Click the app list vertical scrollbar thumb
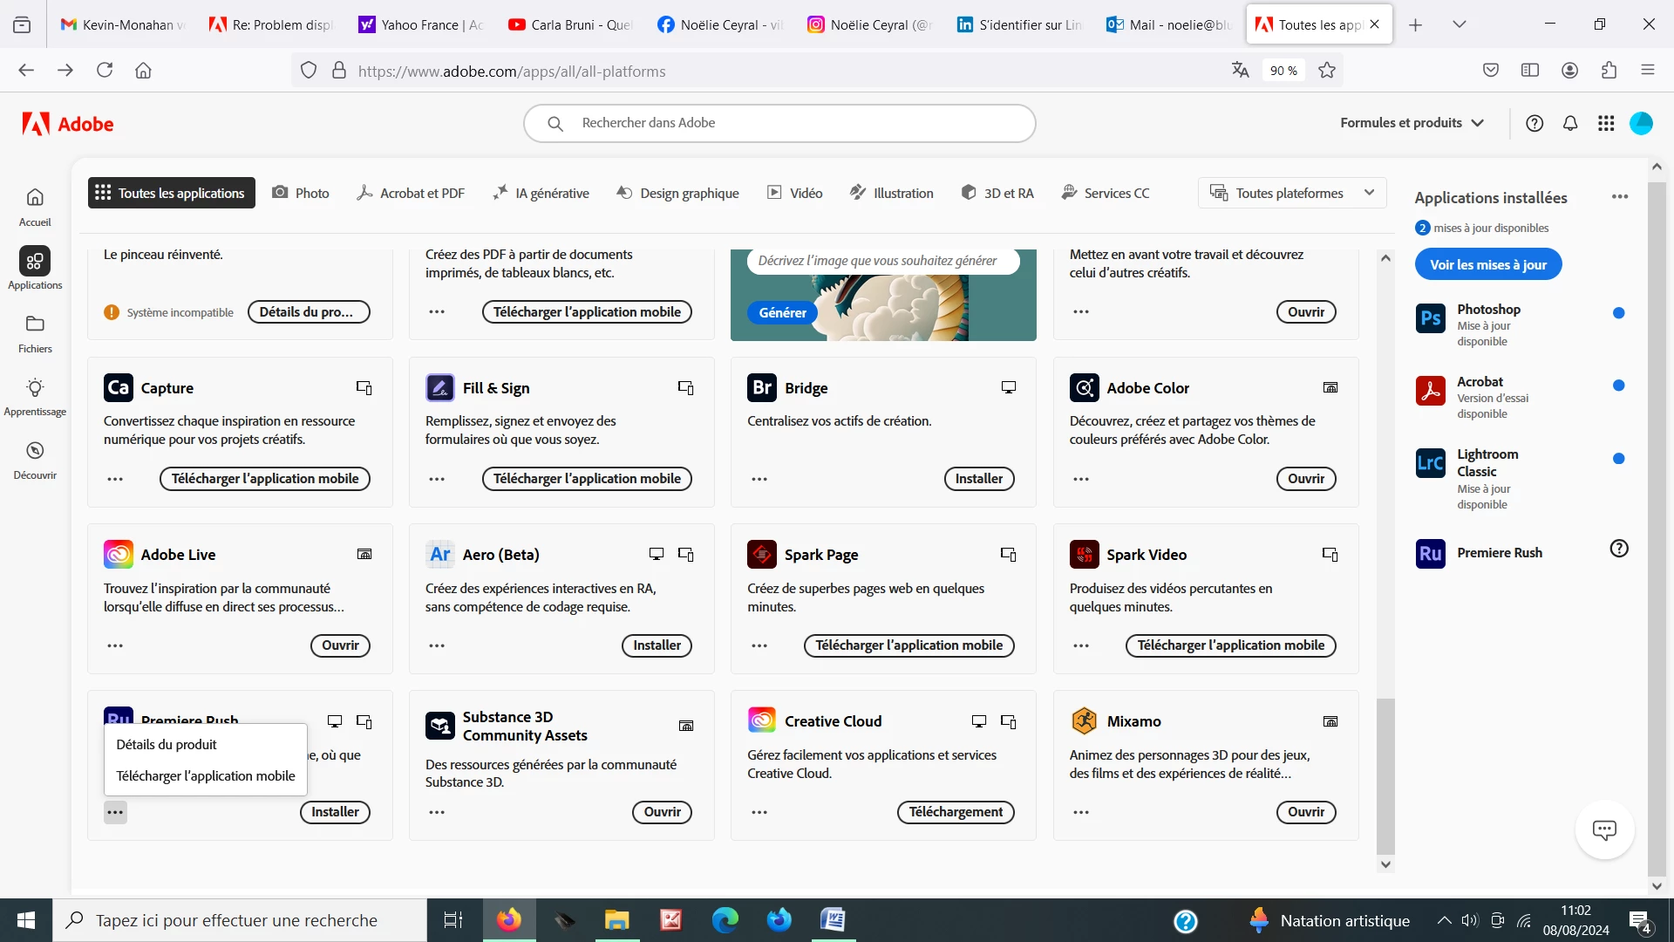Viewport: 1674px width, 942px height. click(1385, 776)
